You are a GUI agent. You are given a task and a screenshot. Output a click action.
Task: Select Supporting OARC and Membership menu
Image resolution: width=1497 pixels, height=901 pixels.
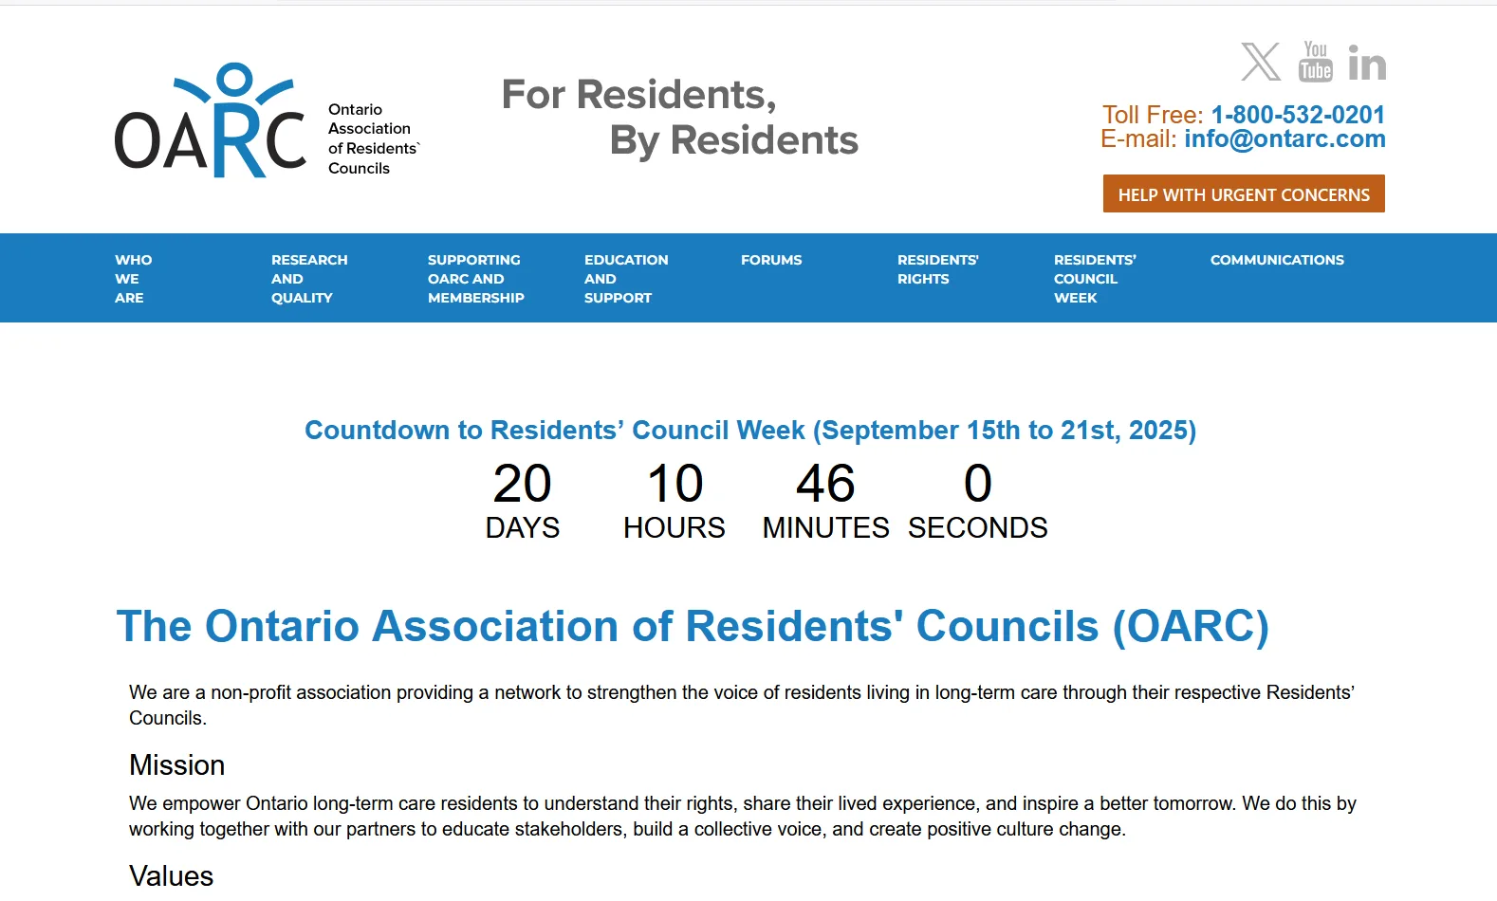click(475, 279)
